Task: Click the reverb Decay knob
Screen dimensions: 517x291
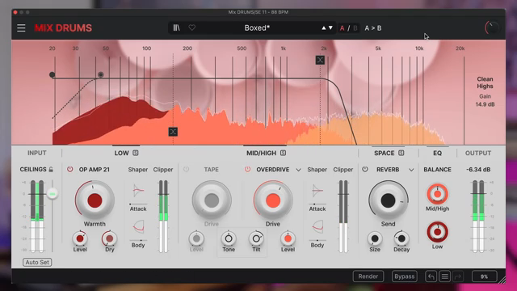Action: (x=401, y=238)
